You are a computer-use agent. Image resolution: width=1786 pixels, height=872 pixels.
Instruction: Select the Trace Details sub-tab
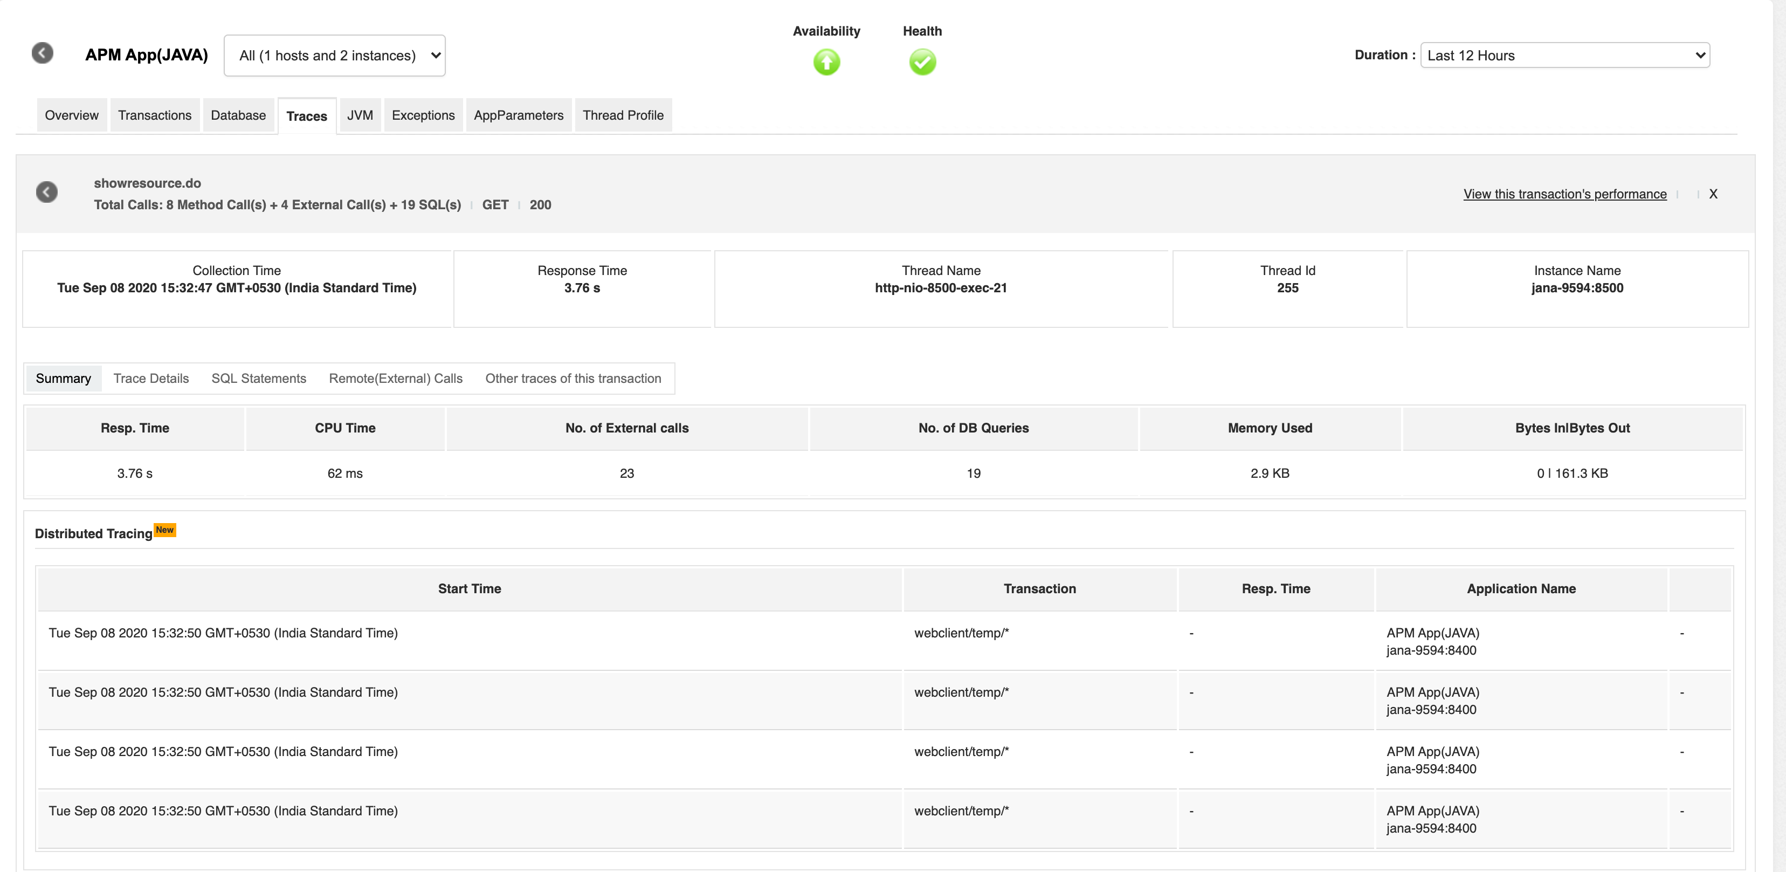pyautogui.click(x=151, y=379)
